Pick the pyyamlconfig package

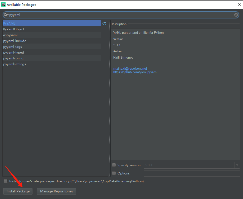pyautogui.click(x=52, y=58)
